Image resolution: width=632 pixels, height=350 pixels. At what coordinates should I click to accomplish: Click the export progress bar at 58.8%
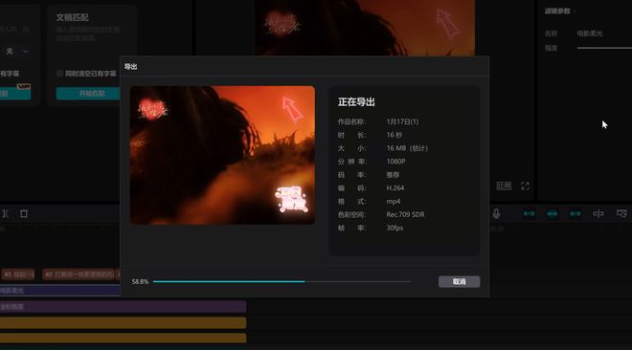(282, 281)
